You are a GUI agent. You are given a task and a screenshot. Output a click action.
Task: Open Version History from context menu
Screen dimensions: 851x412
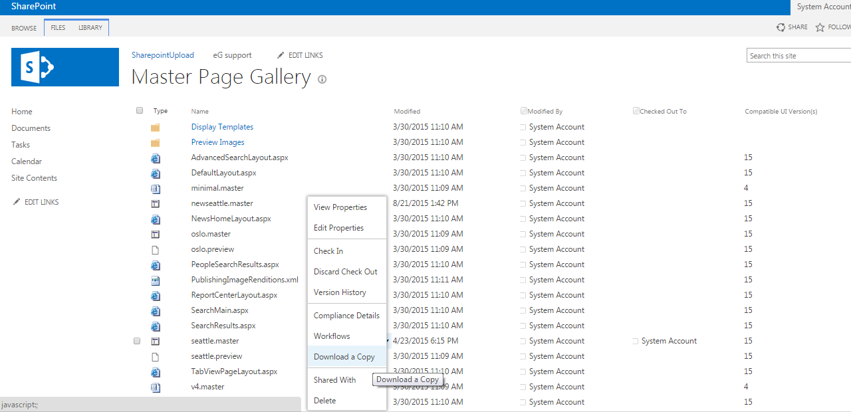(347, 292)
